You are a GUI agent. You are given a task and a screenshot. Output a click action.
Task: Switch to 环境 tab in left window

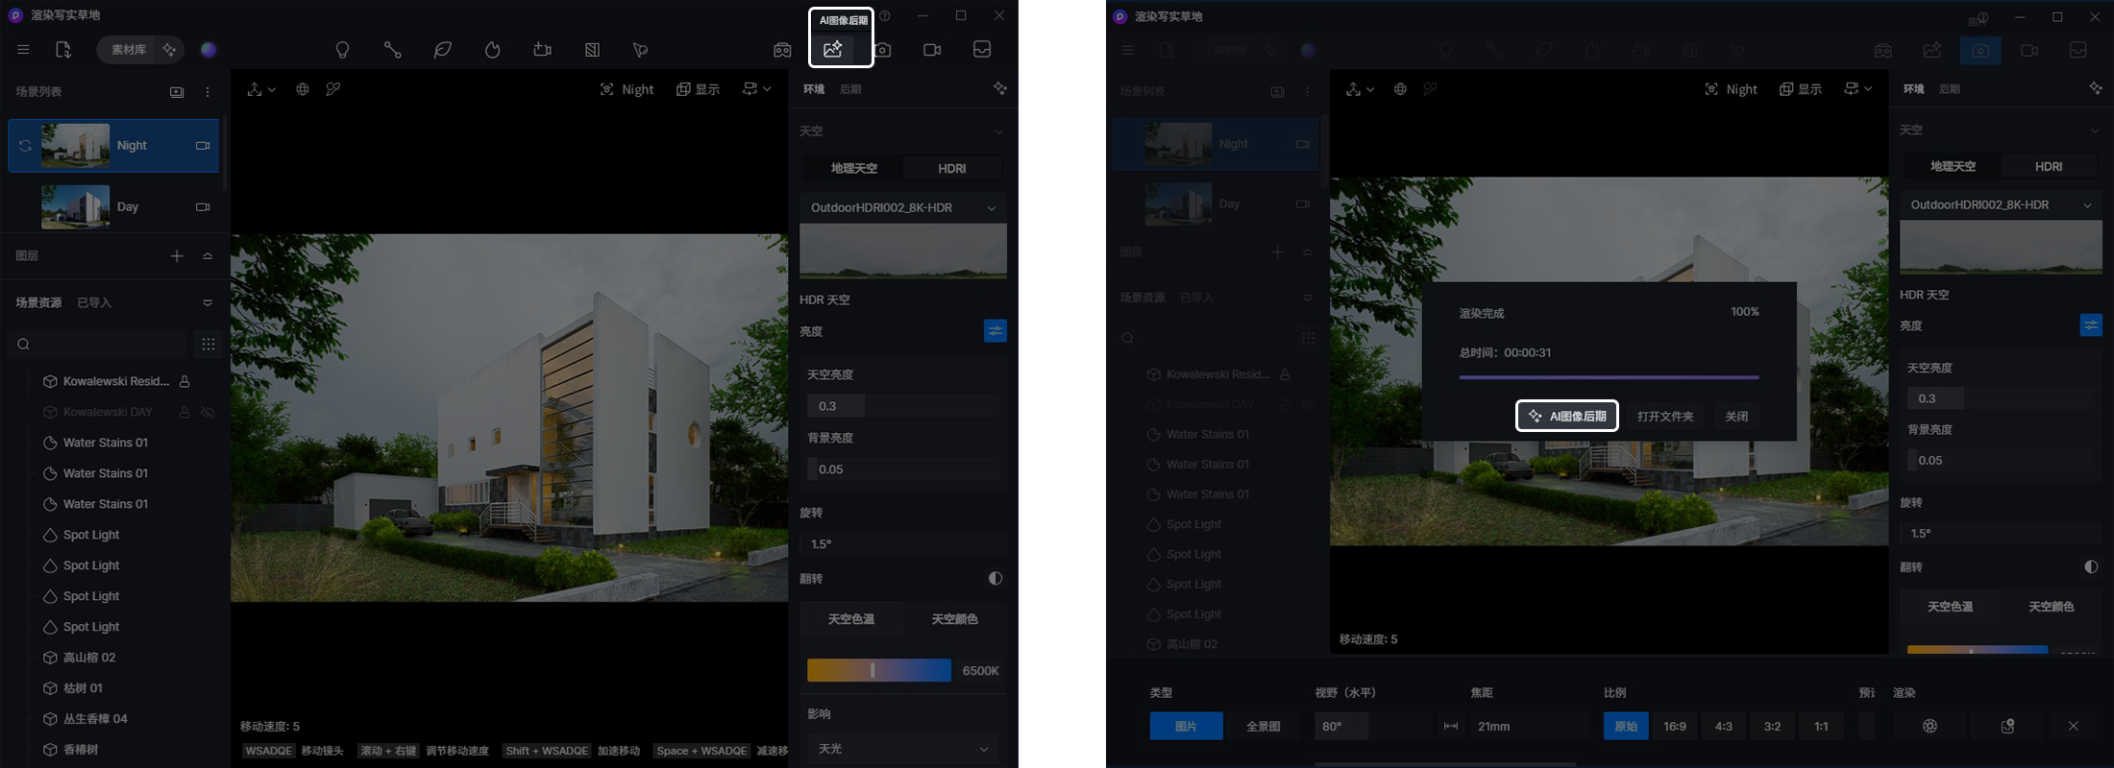(x=814, y=89)
